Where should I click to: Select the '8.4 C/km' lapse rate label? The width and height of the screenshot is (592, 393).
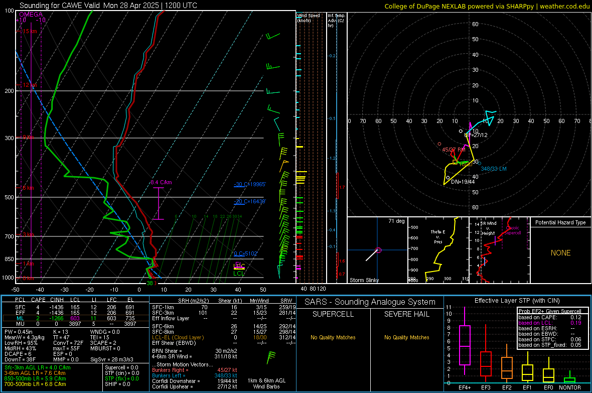click(x=161, y=183)
